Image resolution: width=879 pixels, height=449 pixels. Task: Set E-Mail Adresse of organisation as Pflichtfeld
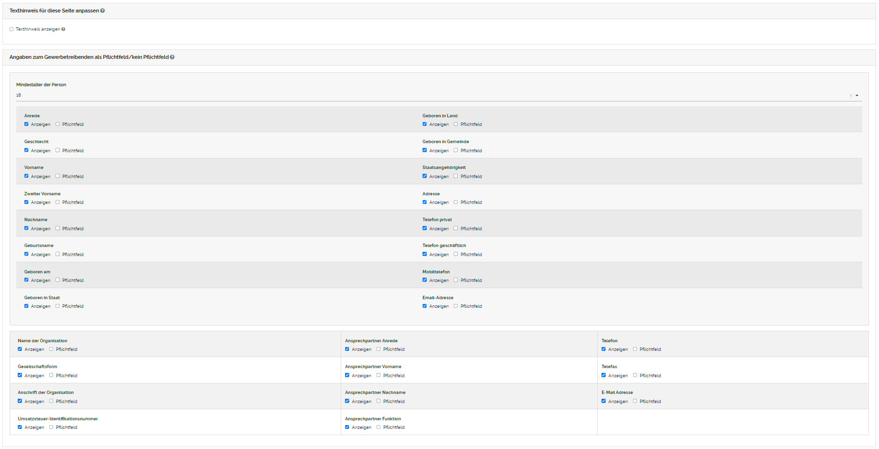(635, 401)
